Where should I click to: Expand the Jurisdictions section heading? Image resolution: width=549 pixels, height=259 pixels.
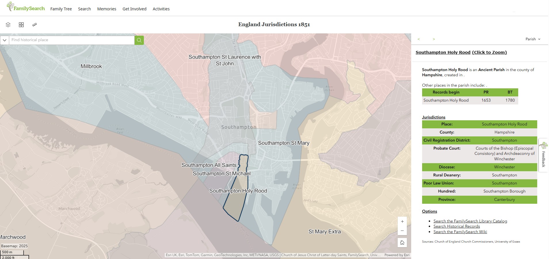433,117
